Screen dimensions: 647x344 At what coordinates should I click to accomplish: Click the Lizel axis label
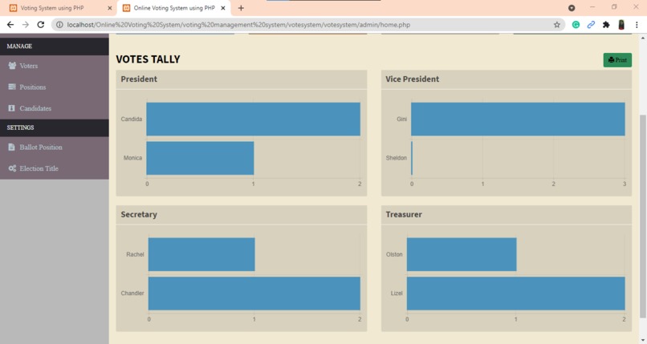pyautogui.click(x=397, y=293)
